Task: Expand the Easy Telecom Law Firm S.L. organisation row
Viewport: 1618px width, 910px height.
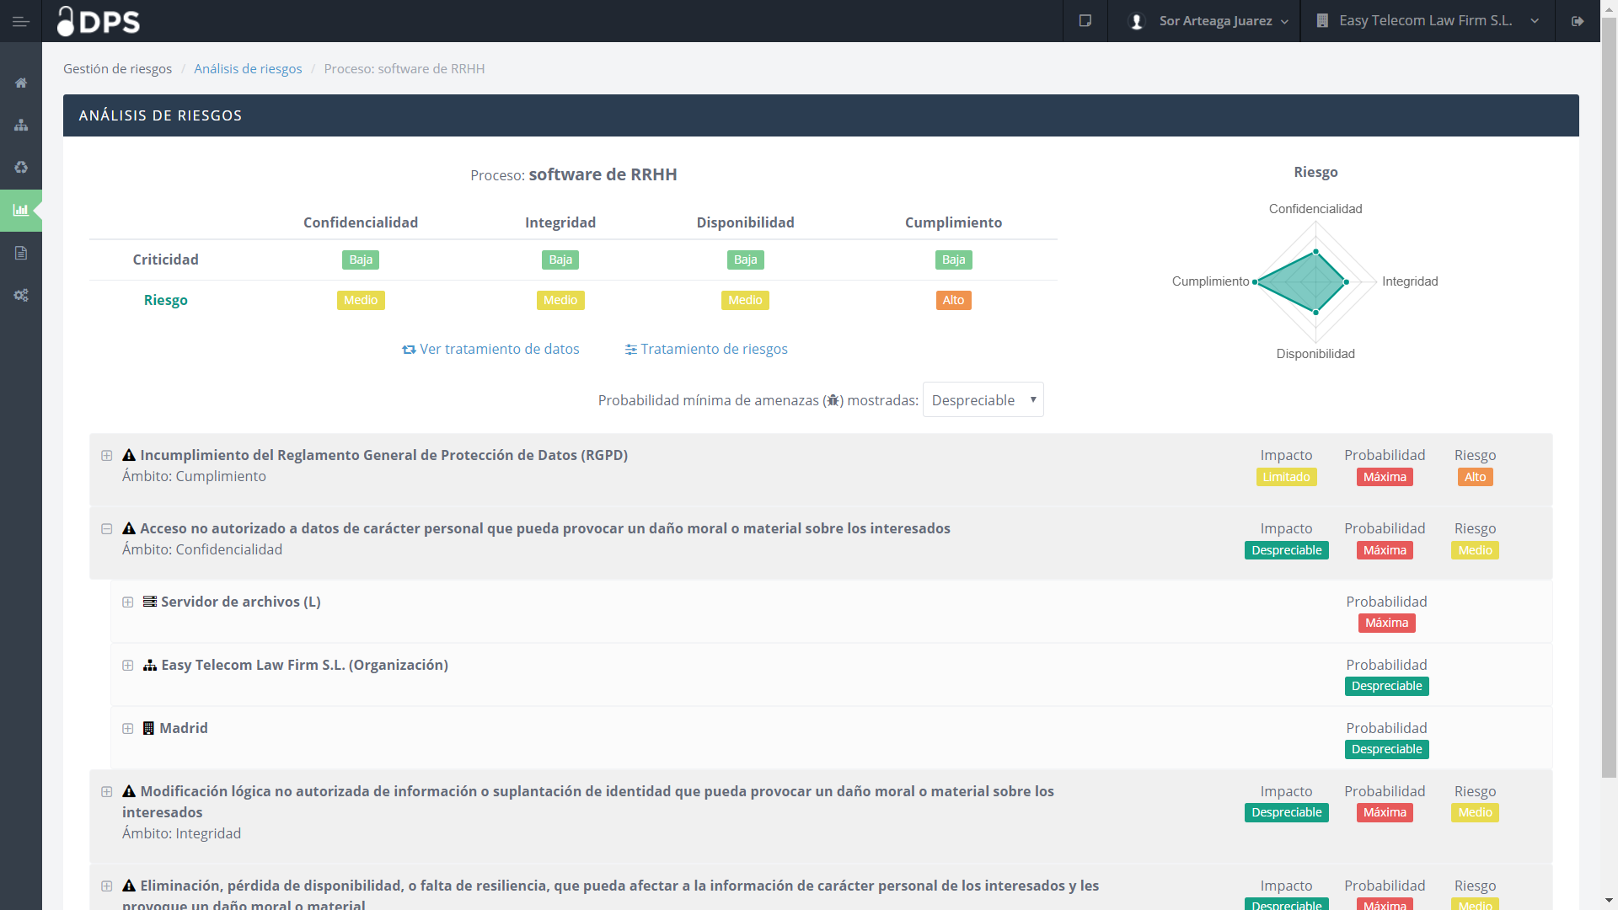Action: point(128,665)
